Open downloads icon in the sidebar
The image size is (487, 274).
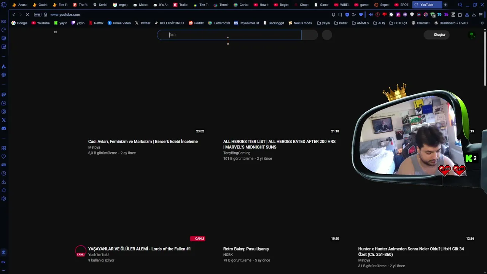4,182
